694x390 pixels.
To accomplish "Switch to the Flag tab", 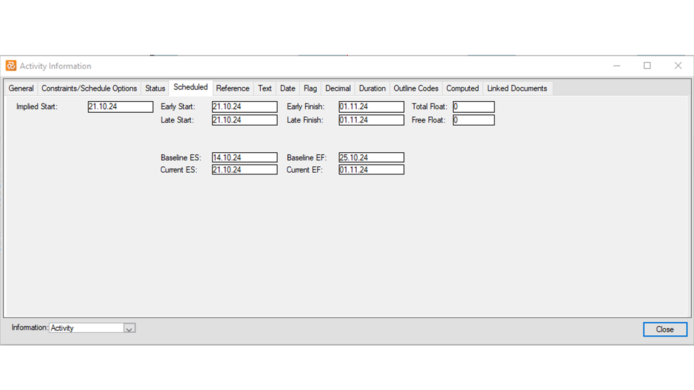I will (310, 88).
